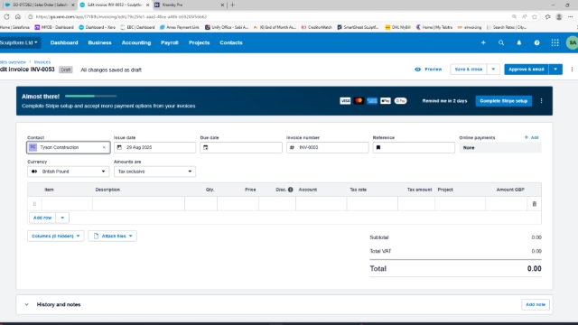Image resolution: width=578 pixels, height=325 pixels.
Task: Close the Edit invoice INV-0053 tab
Action: pos(147,5)
